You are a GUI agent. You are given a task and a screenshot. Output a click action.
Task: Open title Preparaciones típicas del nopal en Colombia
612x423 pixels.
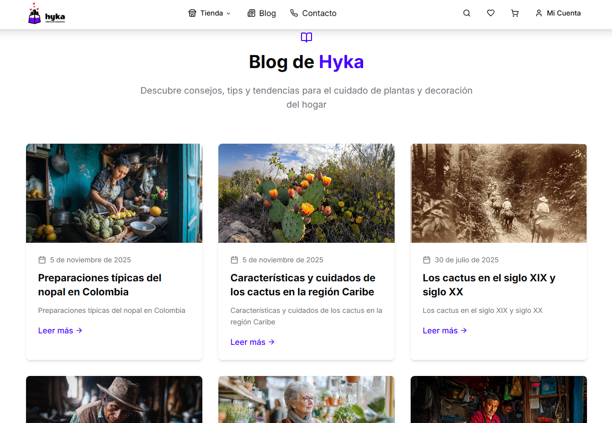pyautogui.click(x=100, y=285)
